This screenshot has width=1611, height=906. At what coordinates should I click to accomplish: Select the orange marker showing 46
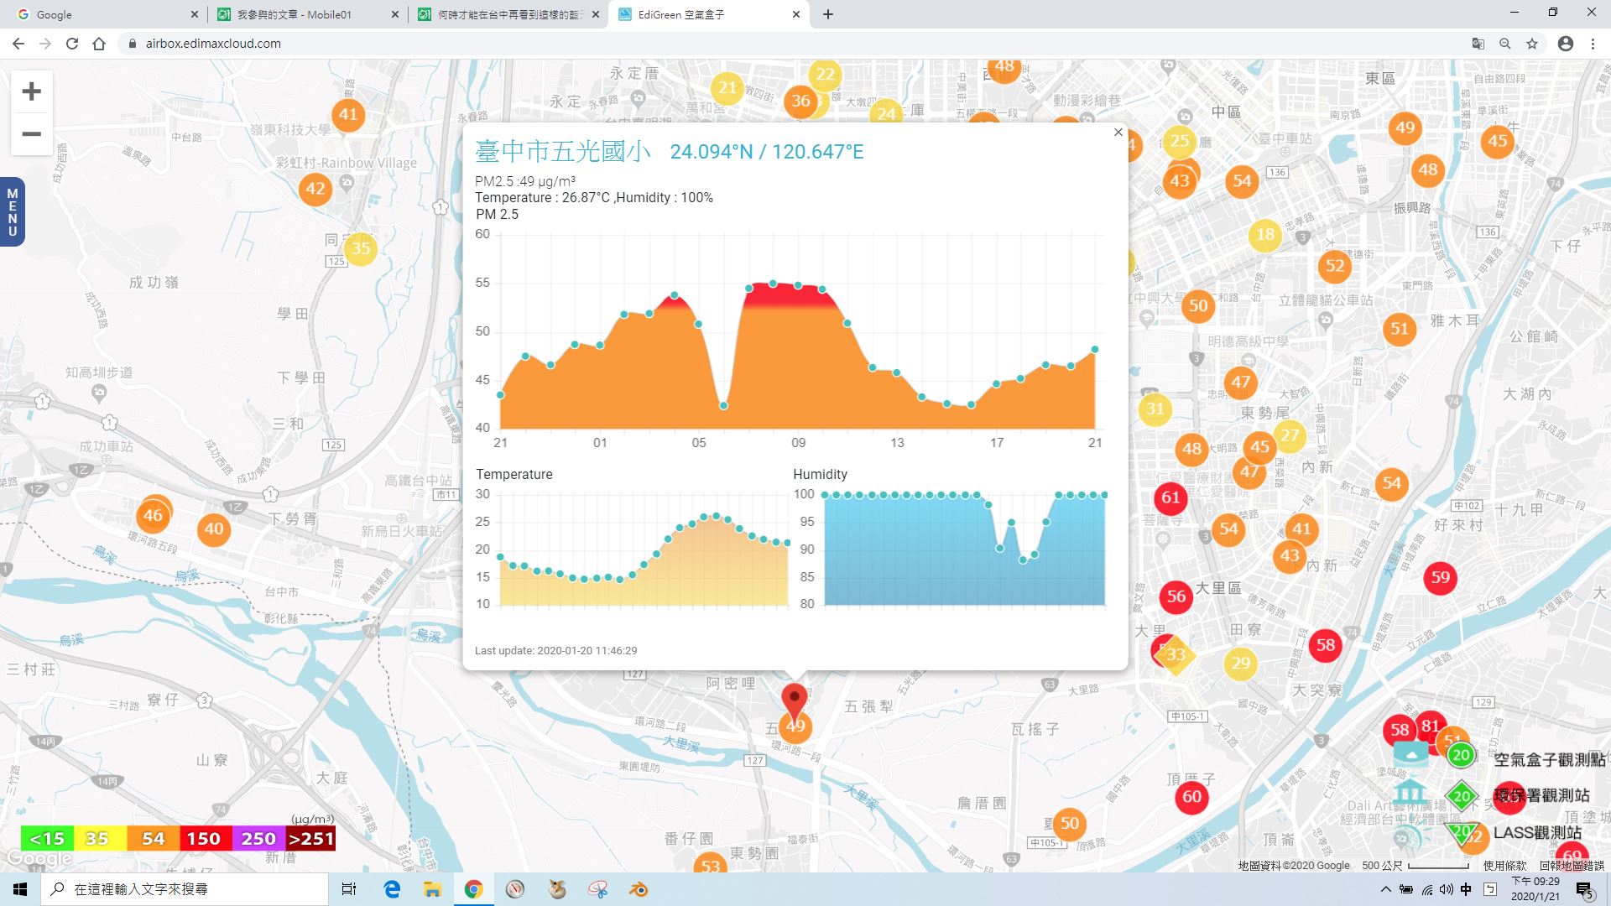click(x=153, y=515)
